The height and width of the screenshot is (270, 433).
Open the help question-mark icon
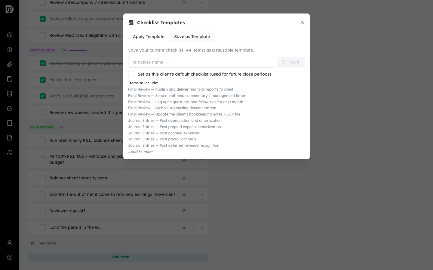point(10,257)
